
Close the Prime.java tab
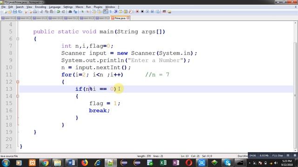tap(128, 18)
